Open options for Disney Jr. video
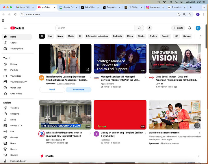 coord(145,133)
